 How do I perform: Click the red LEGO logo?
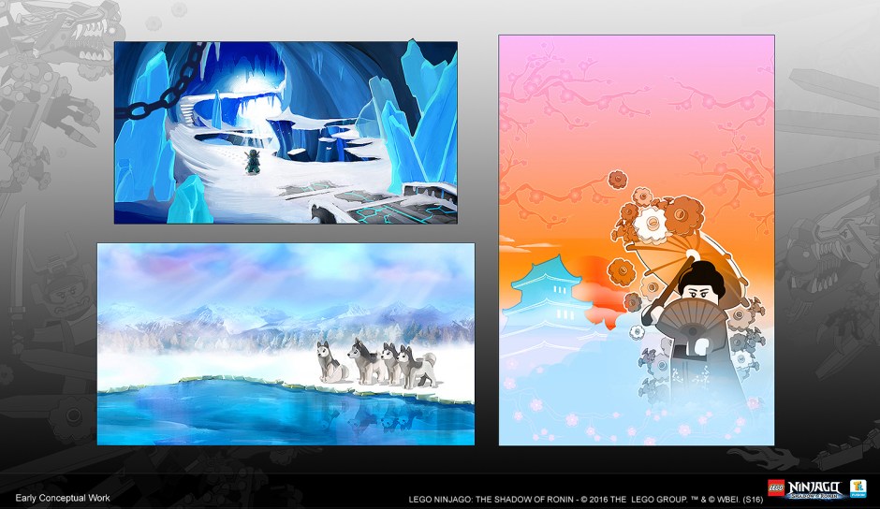pos(777,487)
